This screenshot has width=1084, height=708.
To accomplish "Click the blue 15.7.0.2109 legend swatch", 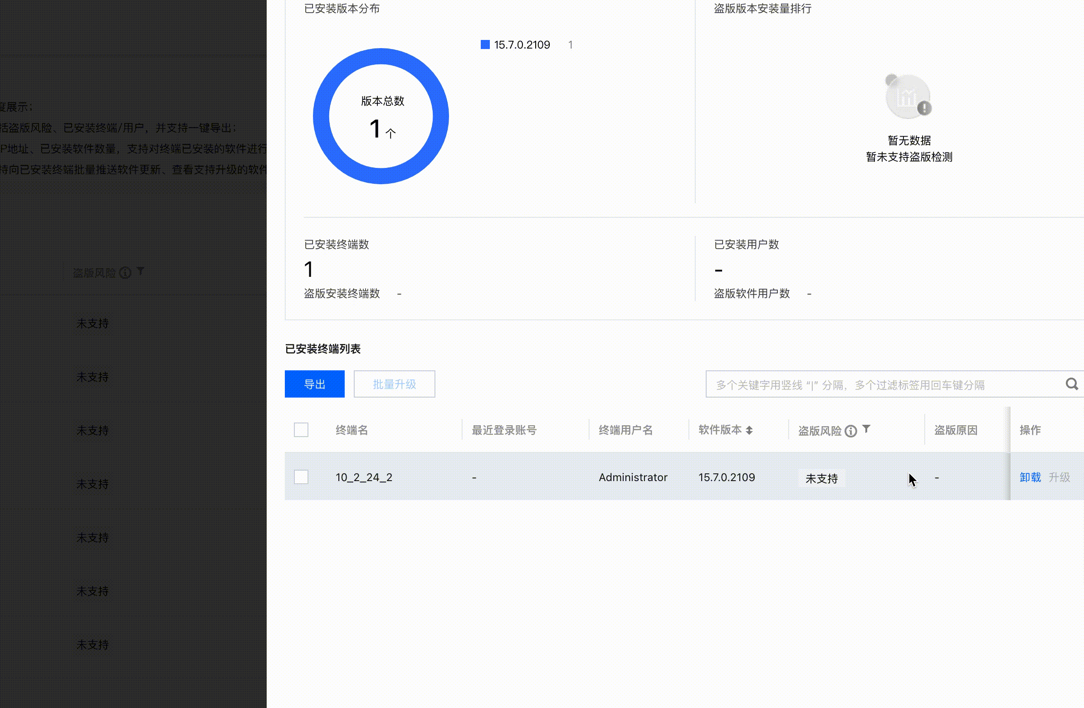I will [x=485, y=44].
